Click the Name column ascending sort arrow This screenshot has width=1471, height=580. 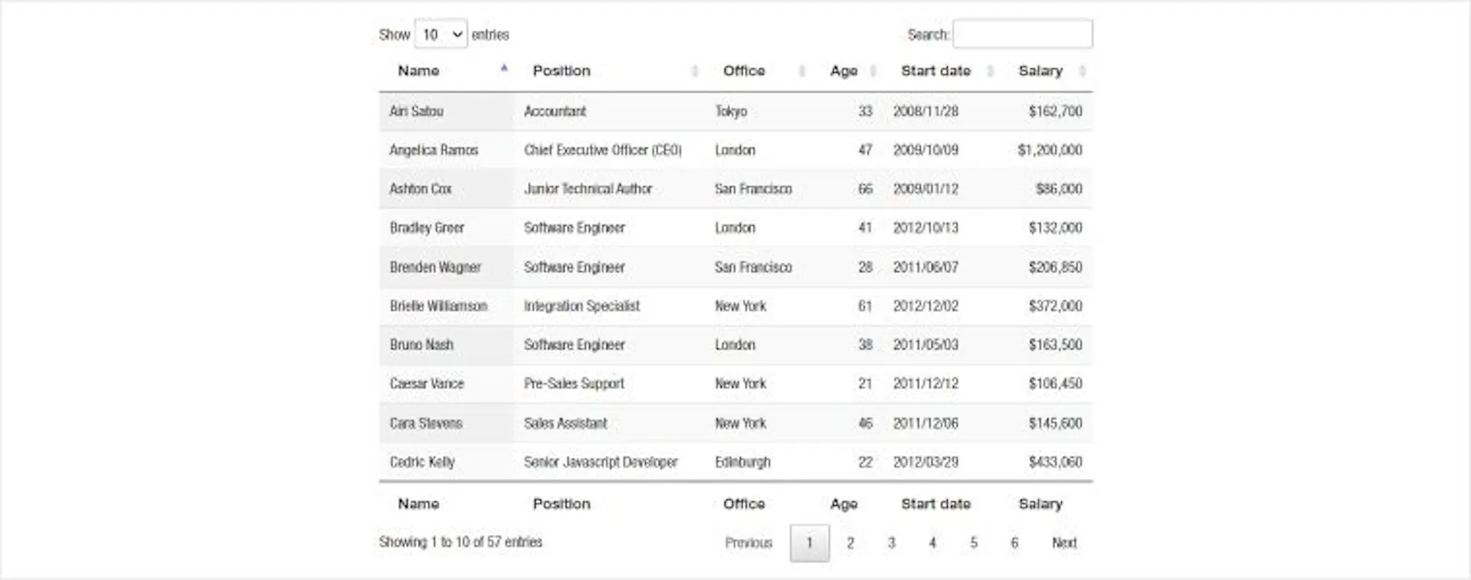coord(504,69)
